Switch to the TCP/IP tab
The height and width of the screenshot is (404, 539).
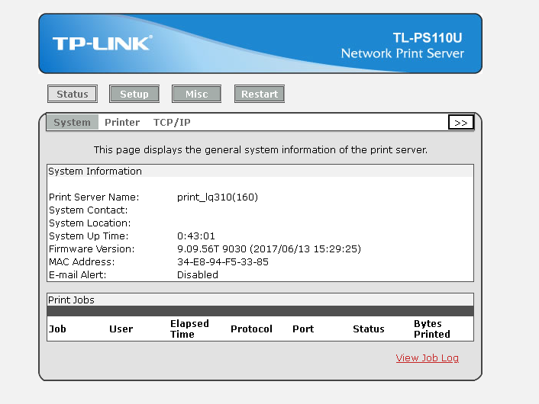(x=172, y=122)
